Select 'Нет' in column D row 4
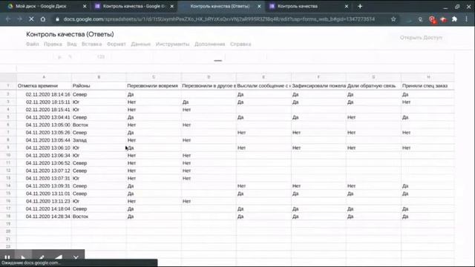This screenshot has width=475, height=267. (x=209, y=110)
